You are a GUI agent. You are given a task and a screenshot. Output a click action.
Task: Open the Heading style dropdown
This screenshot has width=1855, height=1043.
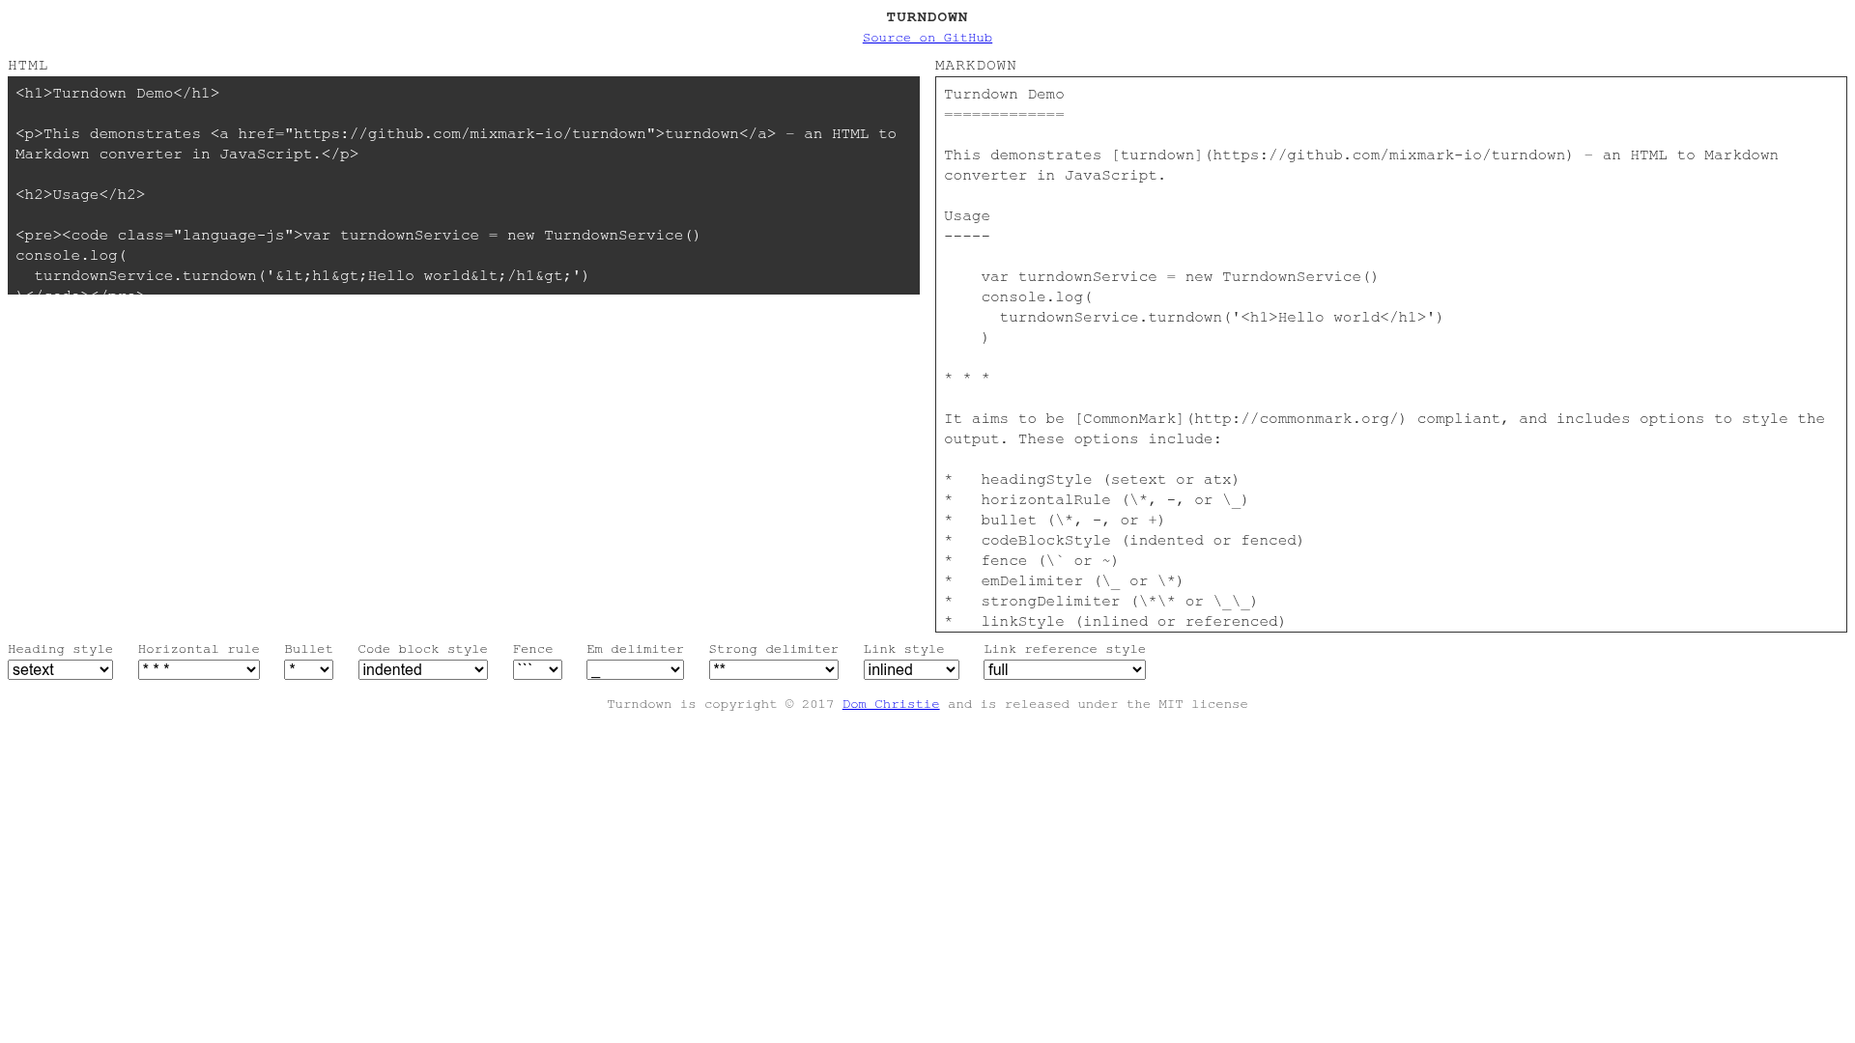coord(60,669)
